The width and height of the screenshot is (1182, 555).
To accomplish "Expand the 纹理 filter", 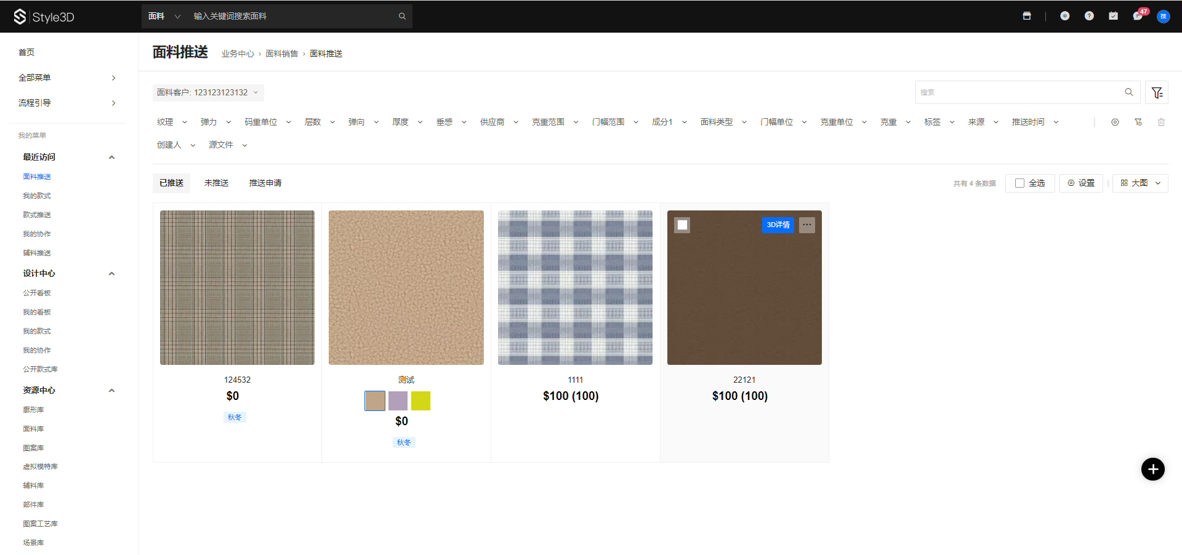I will point(172,122).
